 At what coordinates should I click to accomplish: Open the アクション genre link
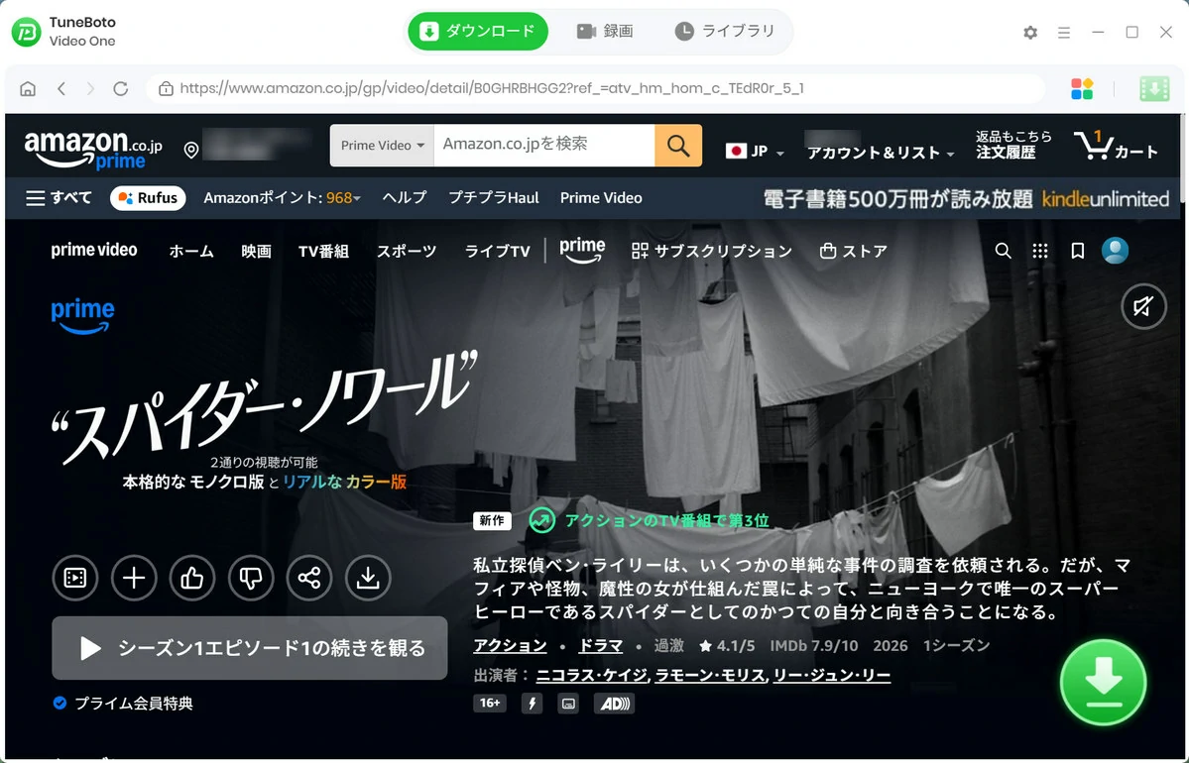coord(510,645)
